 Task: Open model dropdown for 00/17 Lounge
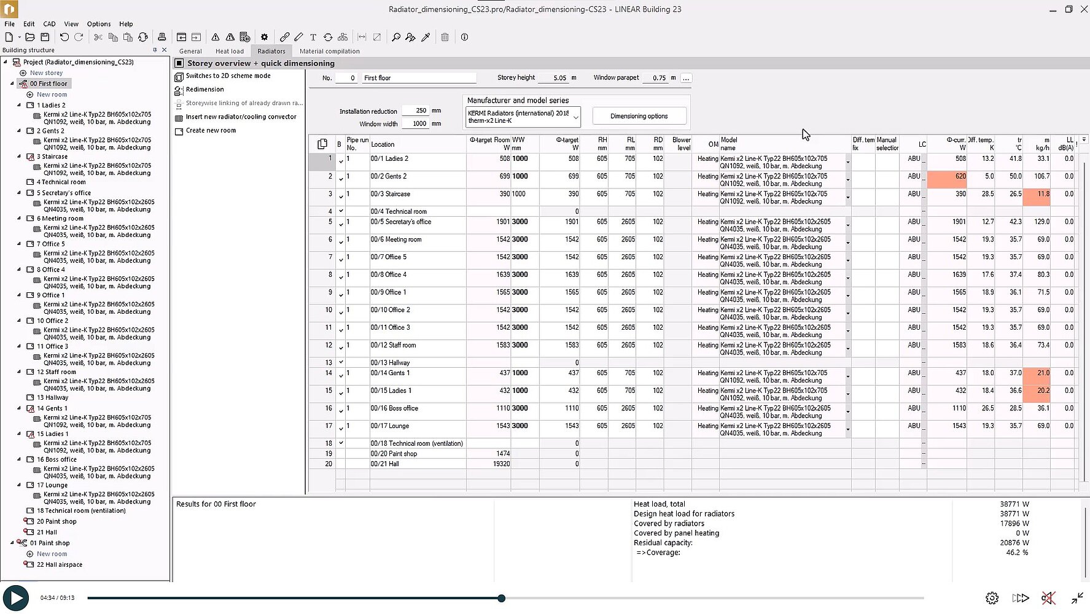pyautogui.click(x=848, y=430)
